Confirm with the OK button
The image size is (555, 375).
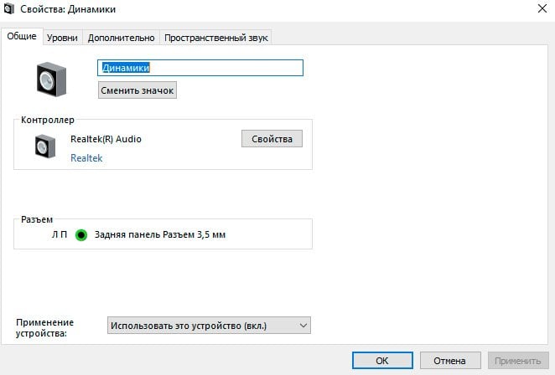click(x=382, y=361)
